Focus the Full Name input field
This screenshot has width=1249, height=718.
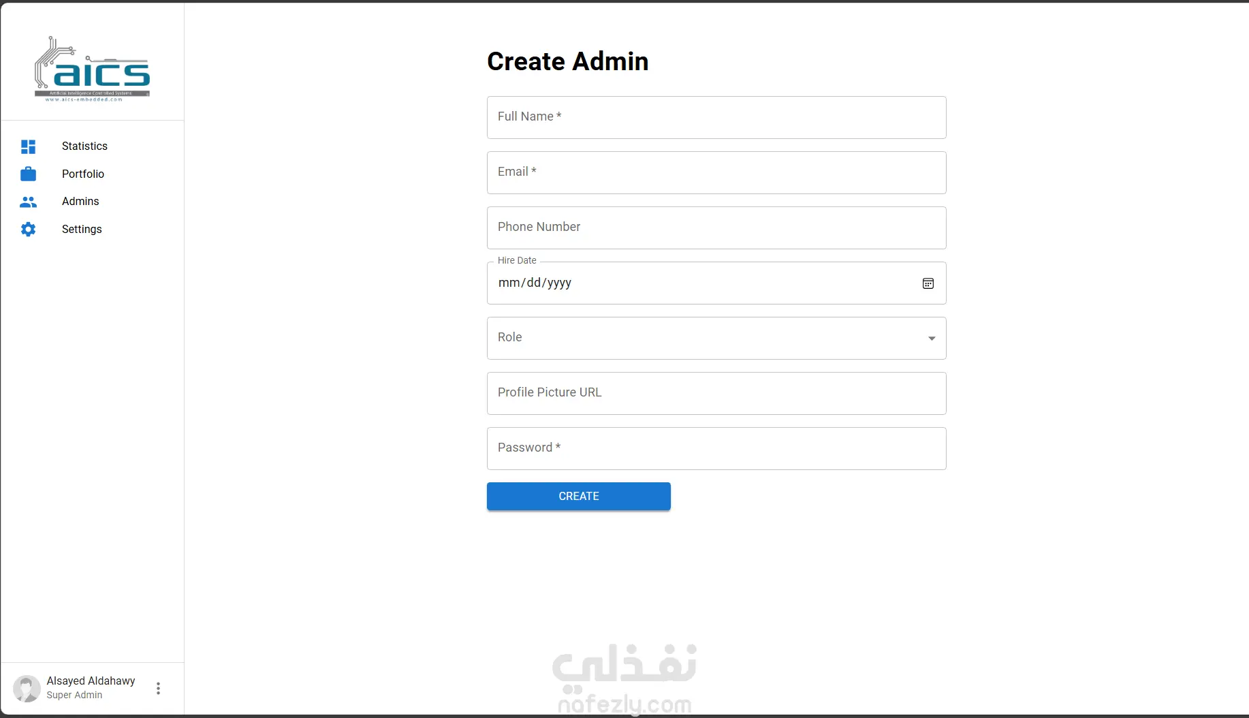coord(716,118)
